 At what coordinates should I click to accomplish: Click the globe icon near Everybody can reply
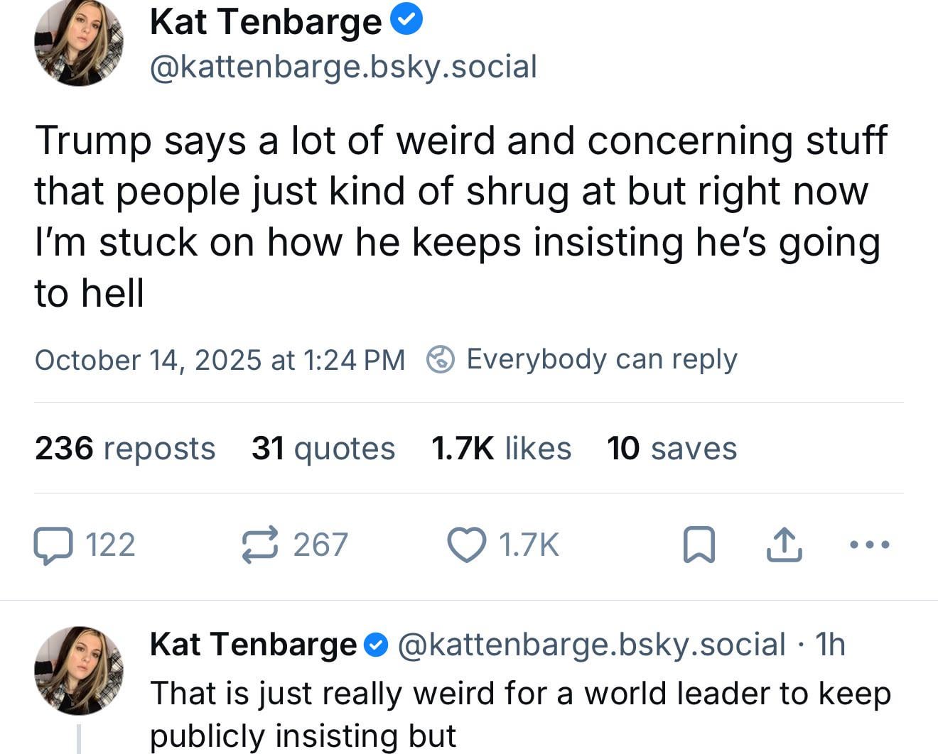[441, 359]
